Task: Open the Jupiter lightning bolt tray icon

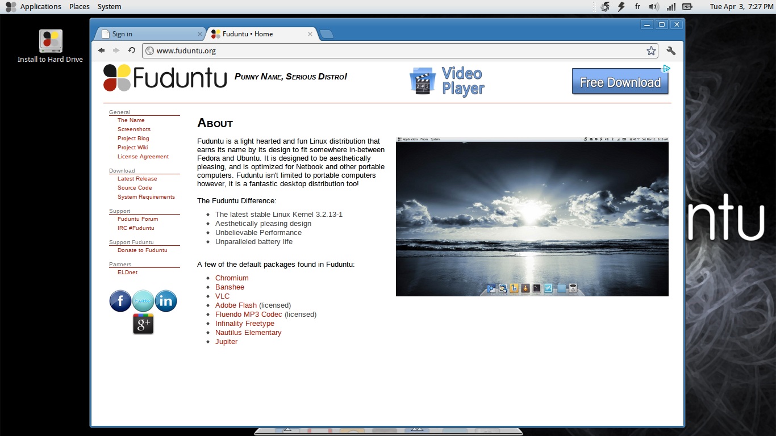Action: pyautogui.click(x=621, y=7)
